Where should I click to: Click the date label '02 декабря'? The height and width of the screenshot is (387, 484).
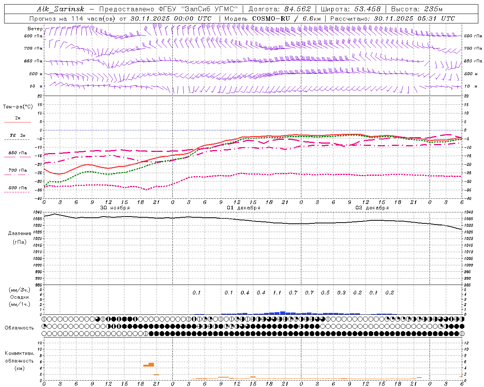pos(372,208)
